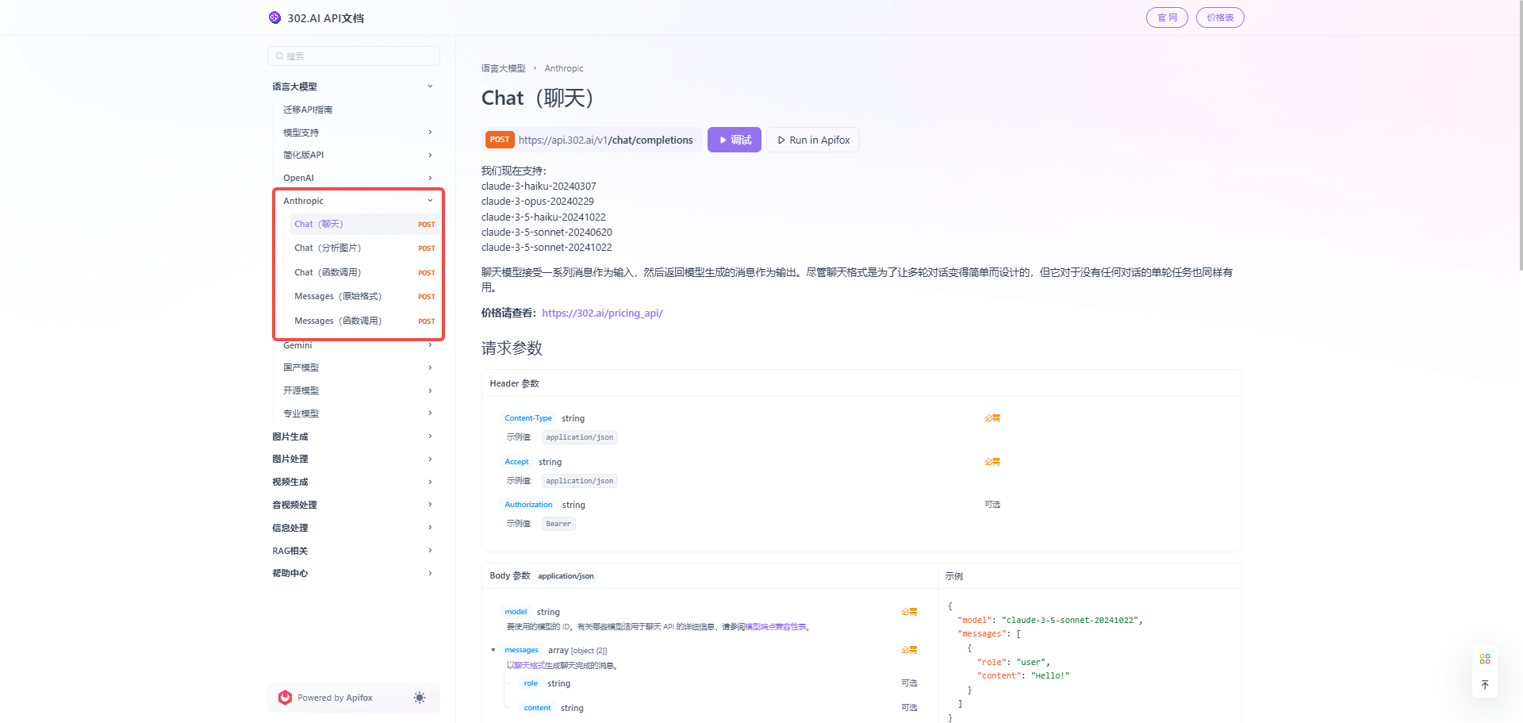The height and width of the screenshot is (723, 1523).
Task: Toggle the dark mode sun icon
Action: tap(420, 698)
